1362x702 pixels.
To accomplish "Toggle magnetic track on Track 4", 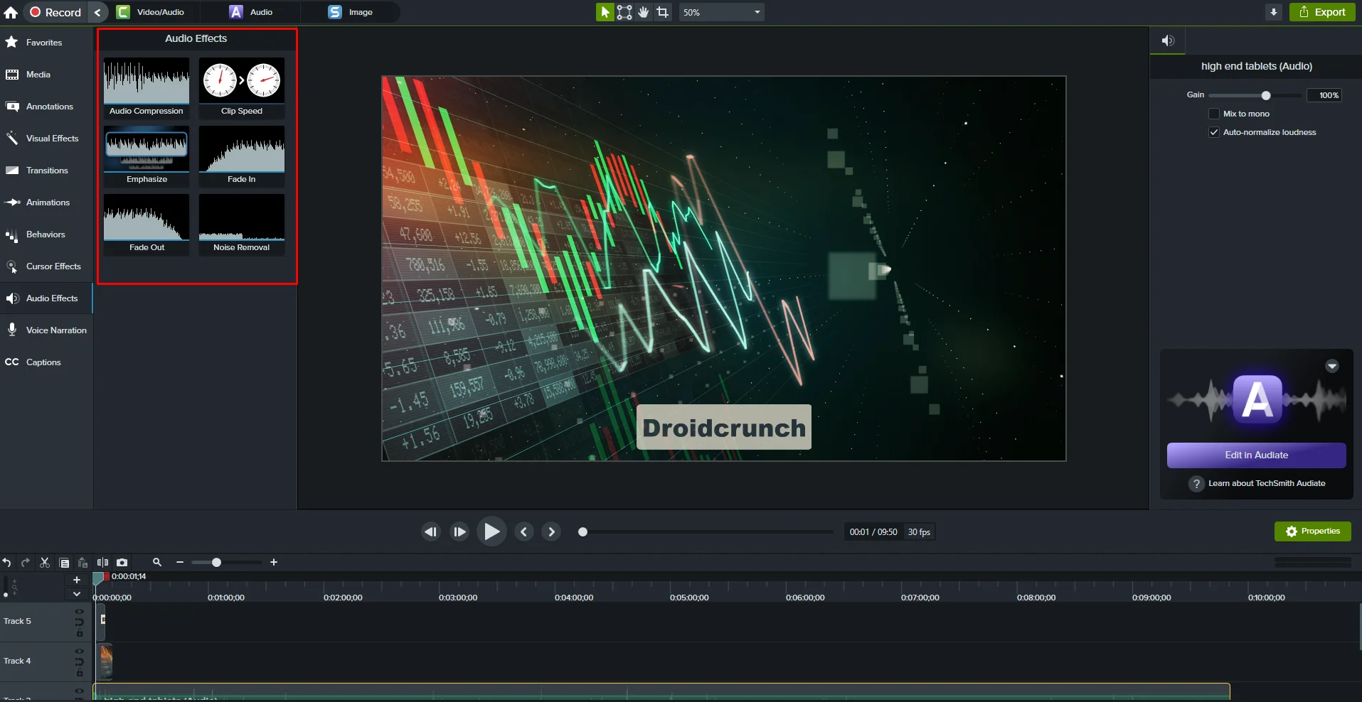I will click(x=79, y=662).
